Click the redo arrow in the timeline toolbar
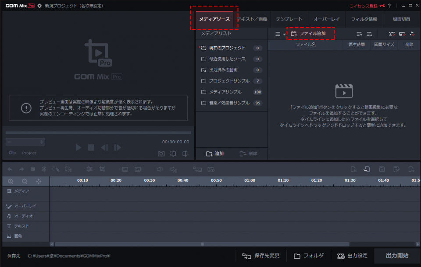This screenshot has width=421, height=267. pyautogui.click(x=21, y=169)
